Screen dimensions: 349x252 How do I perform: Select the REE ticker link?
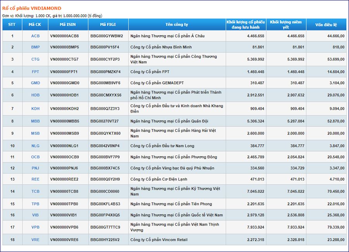(x=35, y=179)
